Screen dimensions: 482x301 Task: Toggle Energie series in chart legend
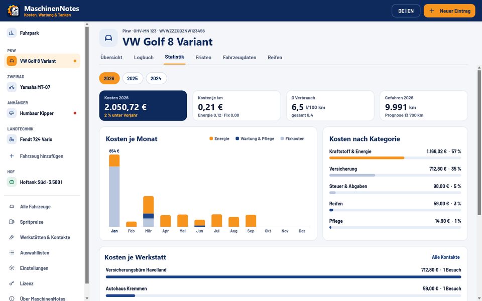coord(219,139)
